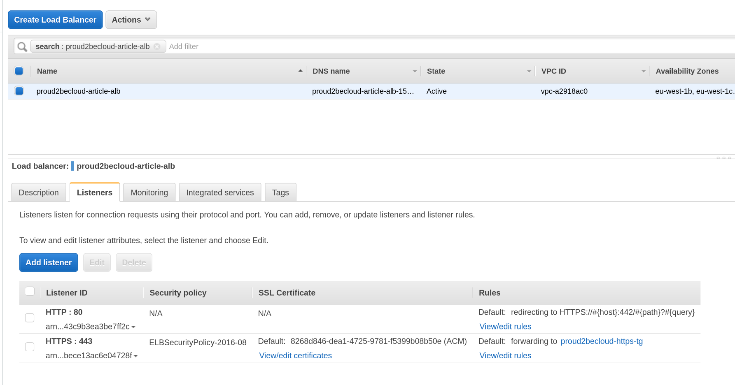735x385 pixels.
Task: Switch to the Description tab
Action: coord(39,192)
